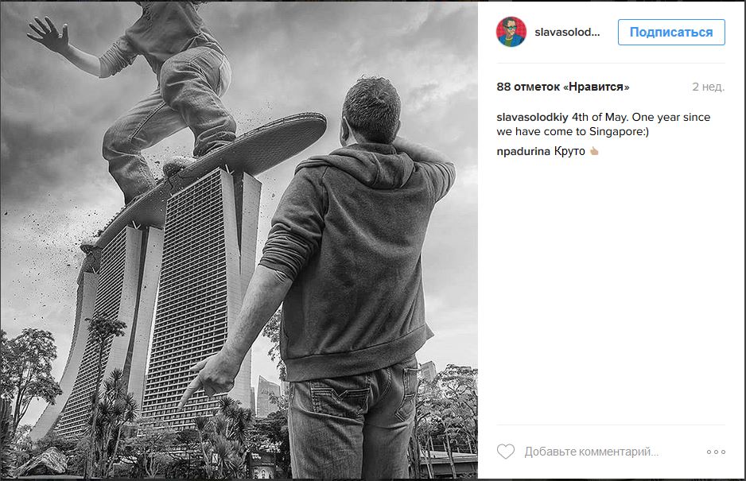
Task: Click the "Singapore:)" word in the caption
Action: tap(619, 132)
